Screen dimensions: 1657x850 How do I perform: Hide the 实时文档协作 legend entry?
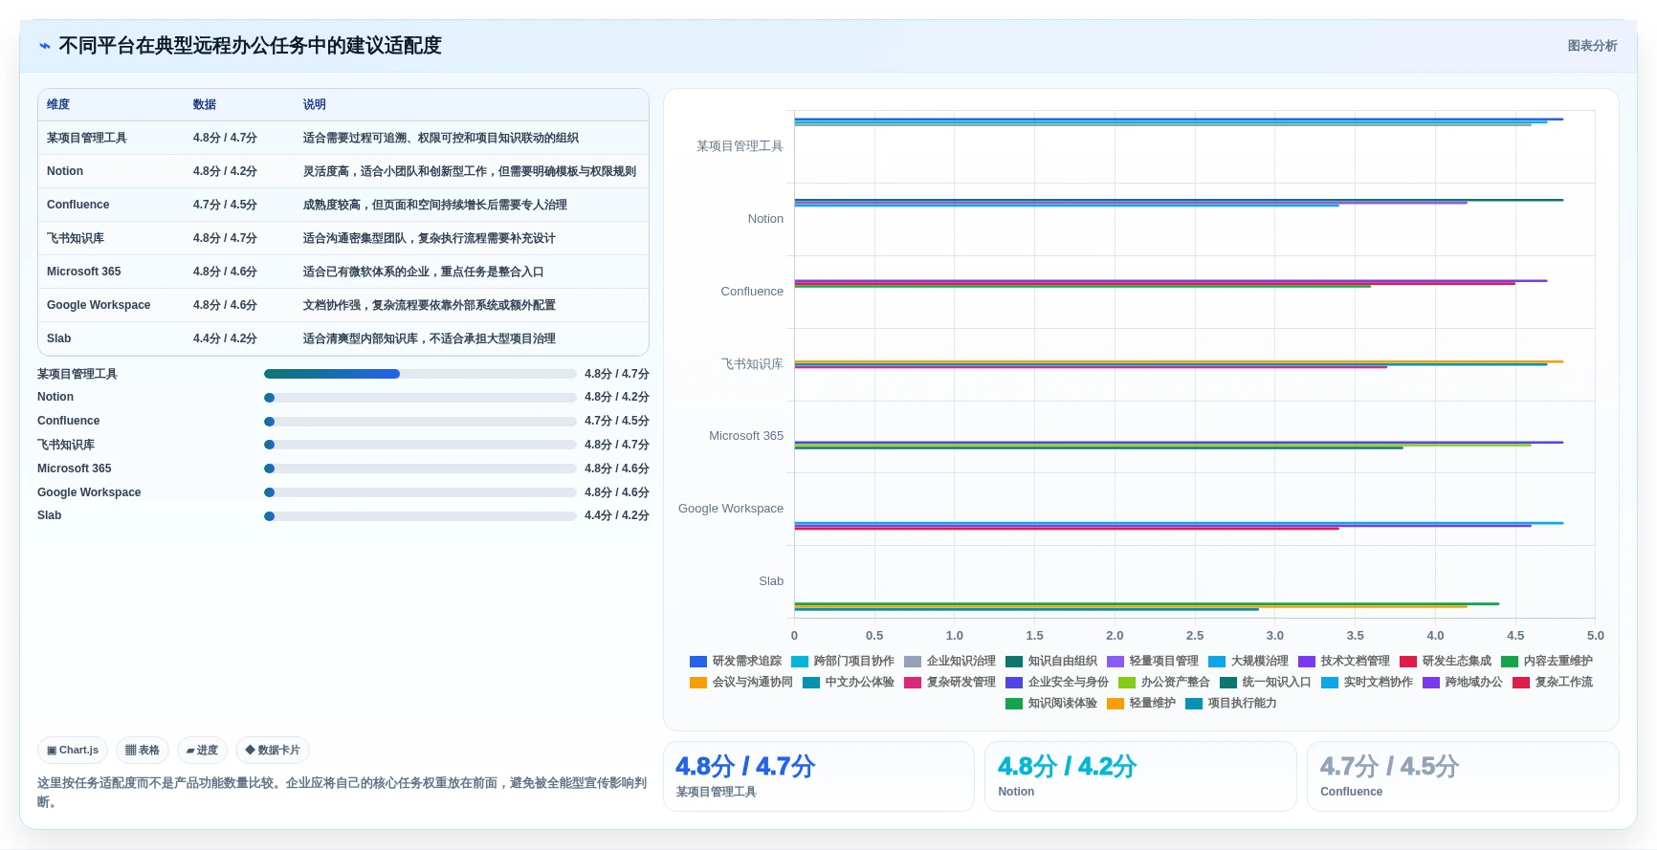(1367, 682)
